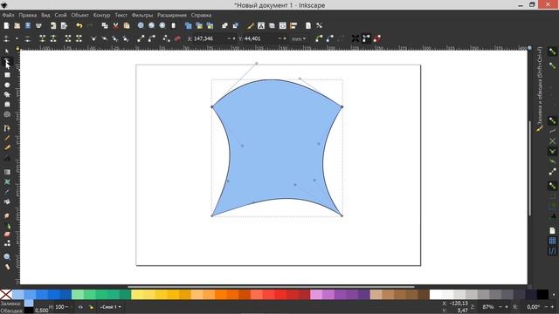This screenshot has height=314, width=559.
Task: Select the Eraser tool
Action: click(x=7, y=235)
